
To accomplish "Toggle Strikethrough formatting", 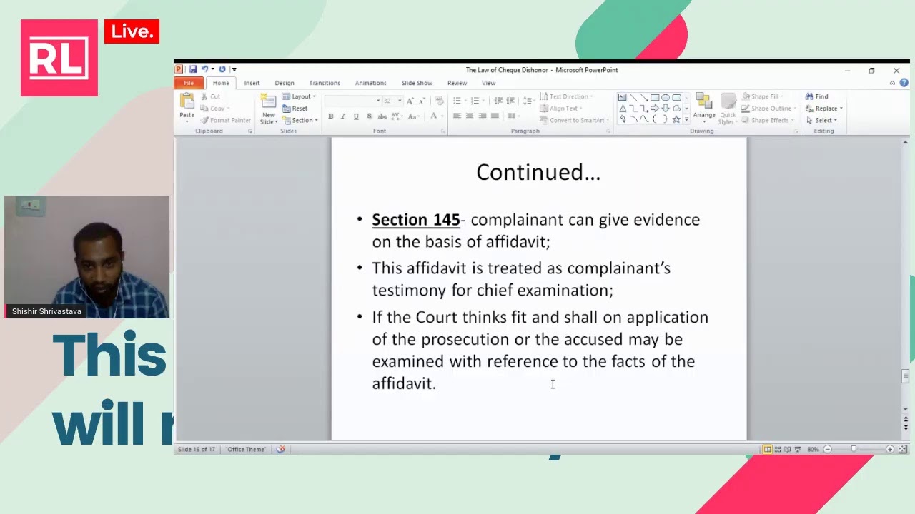I will coord(382,116).
